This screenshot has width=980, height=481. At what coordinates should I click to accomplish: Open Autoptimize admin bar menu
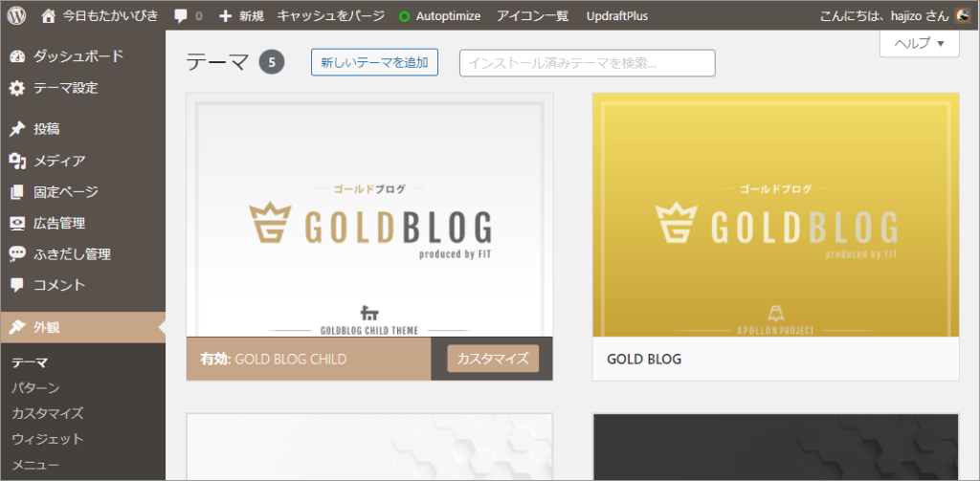click(448, 16)
